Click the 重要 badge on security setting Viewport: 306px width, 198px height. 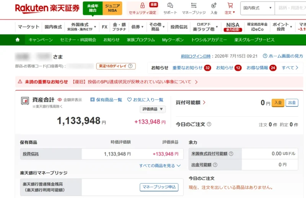pyautogui.click(x=154, y=5)
